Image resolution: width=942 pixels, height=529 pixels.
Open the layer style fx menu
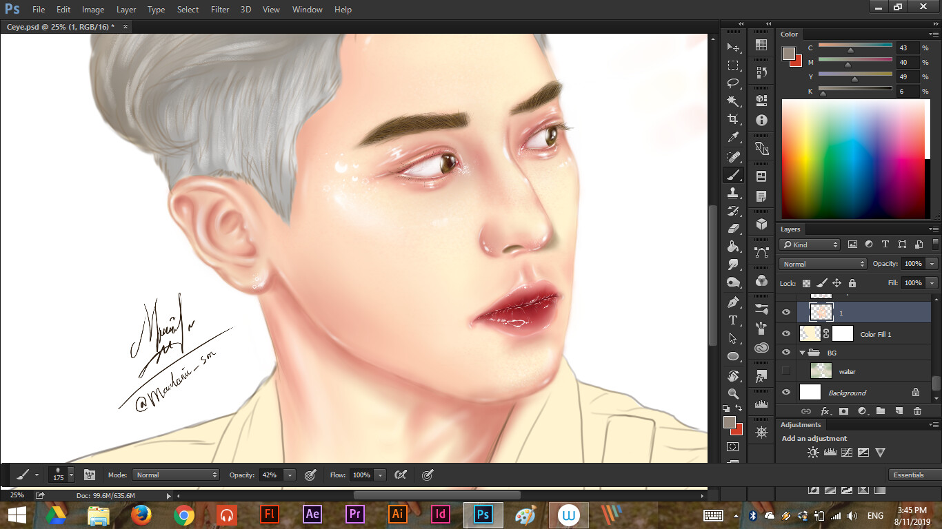(x=825, y=411)
